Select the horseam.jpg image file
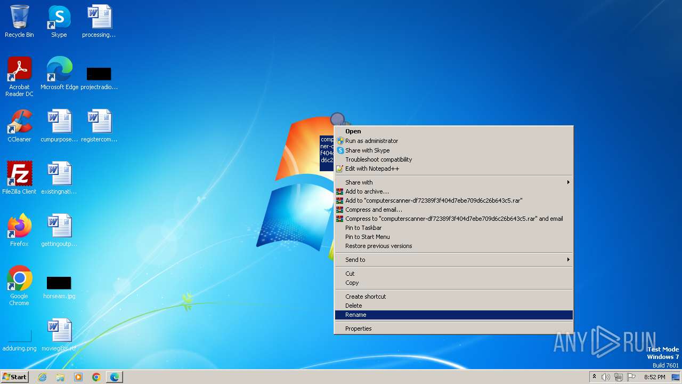 click(59, 287)
